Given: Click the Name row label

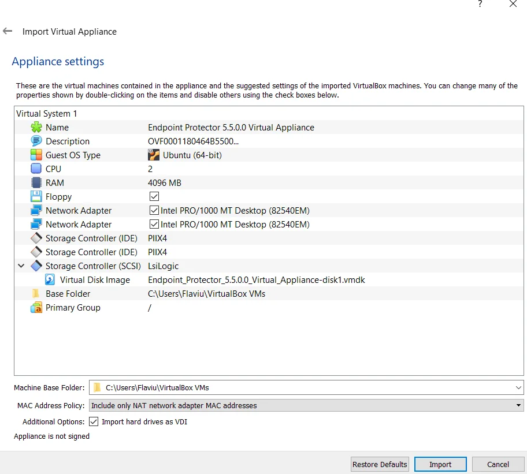Looking at the screenshot, I should point(57,128).
